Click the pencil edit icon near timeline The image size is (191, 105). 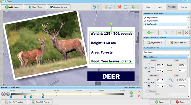tap(138, 92)
